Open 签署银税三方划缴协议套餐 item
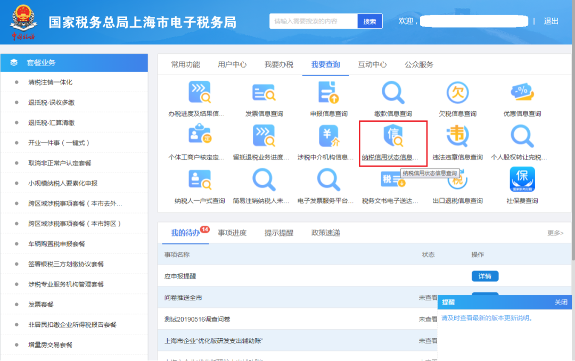 [66, 264]
